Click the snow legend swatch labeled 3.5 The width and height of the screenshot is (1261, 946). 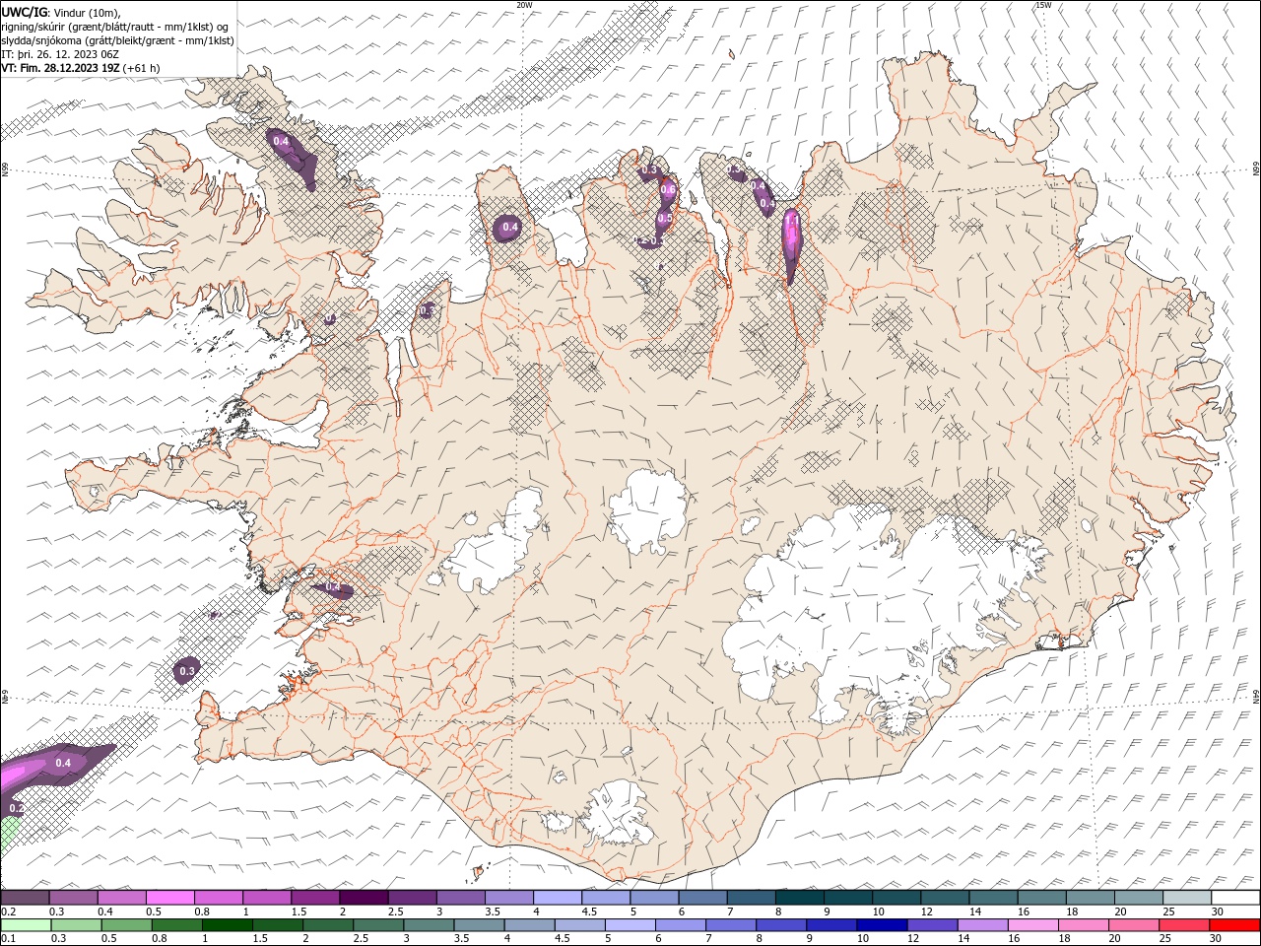point(508,898)
